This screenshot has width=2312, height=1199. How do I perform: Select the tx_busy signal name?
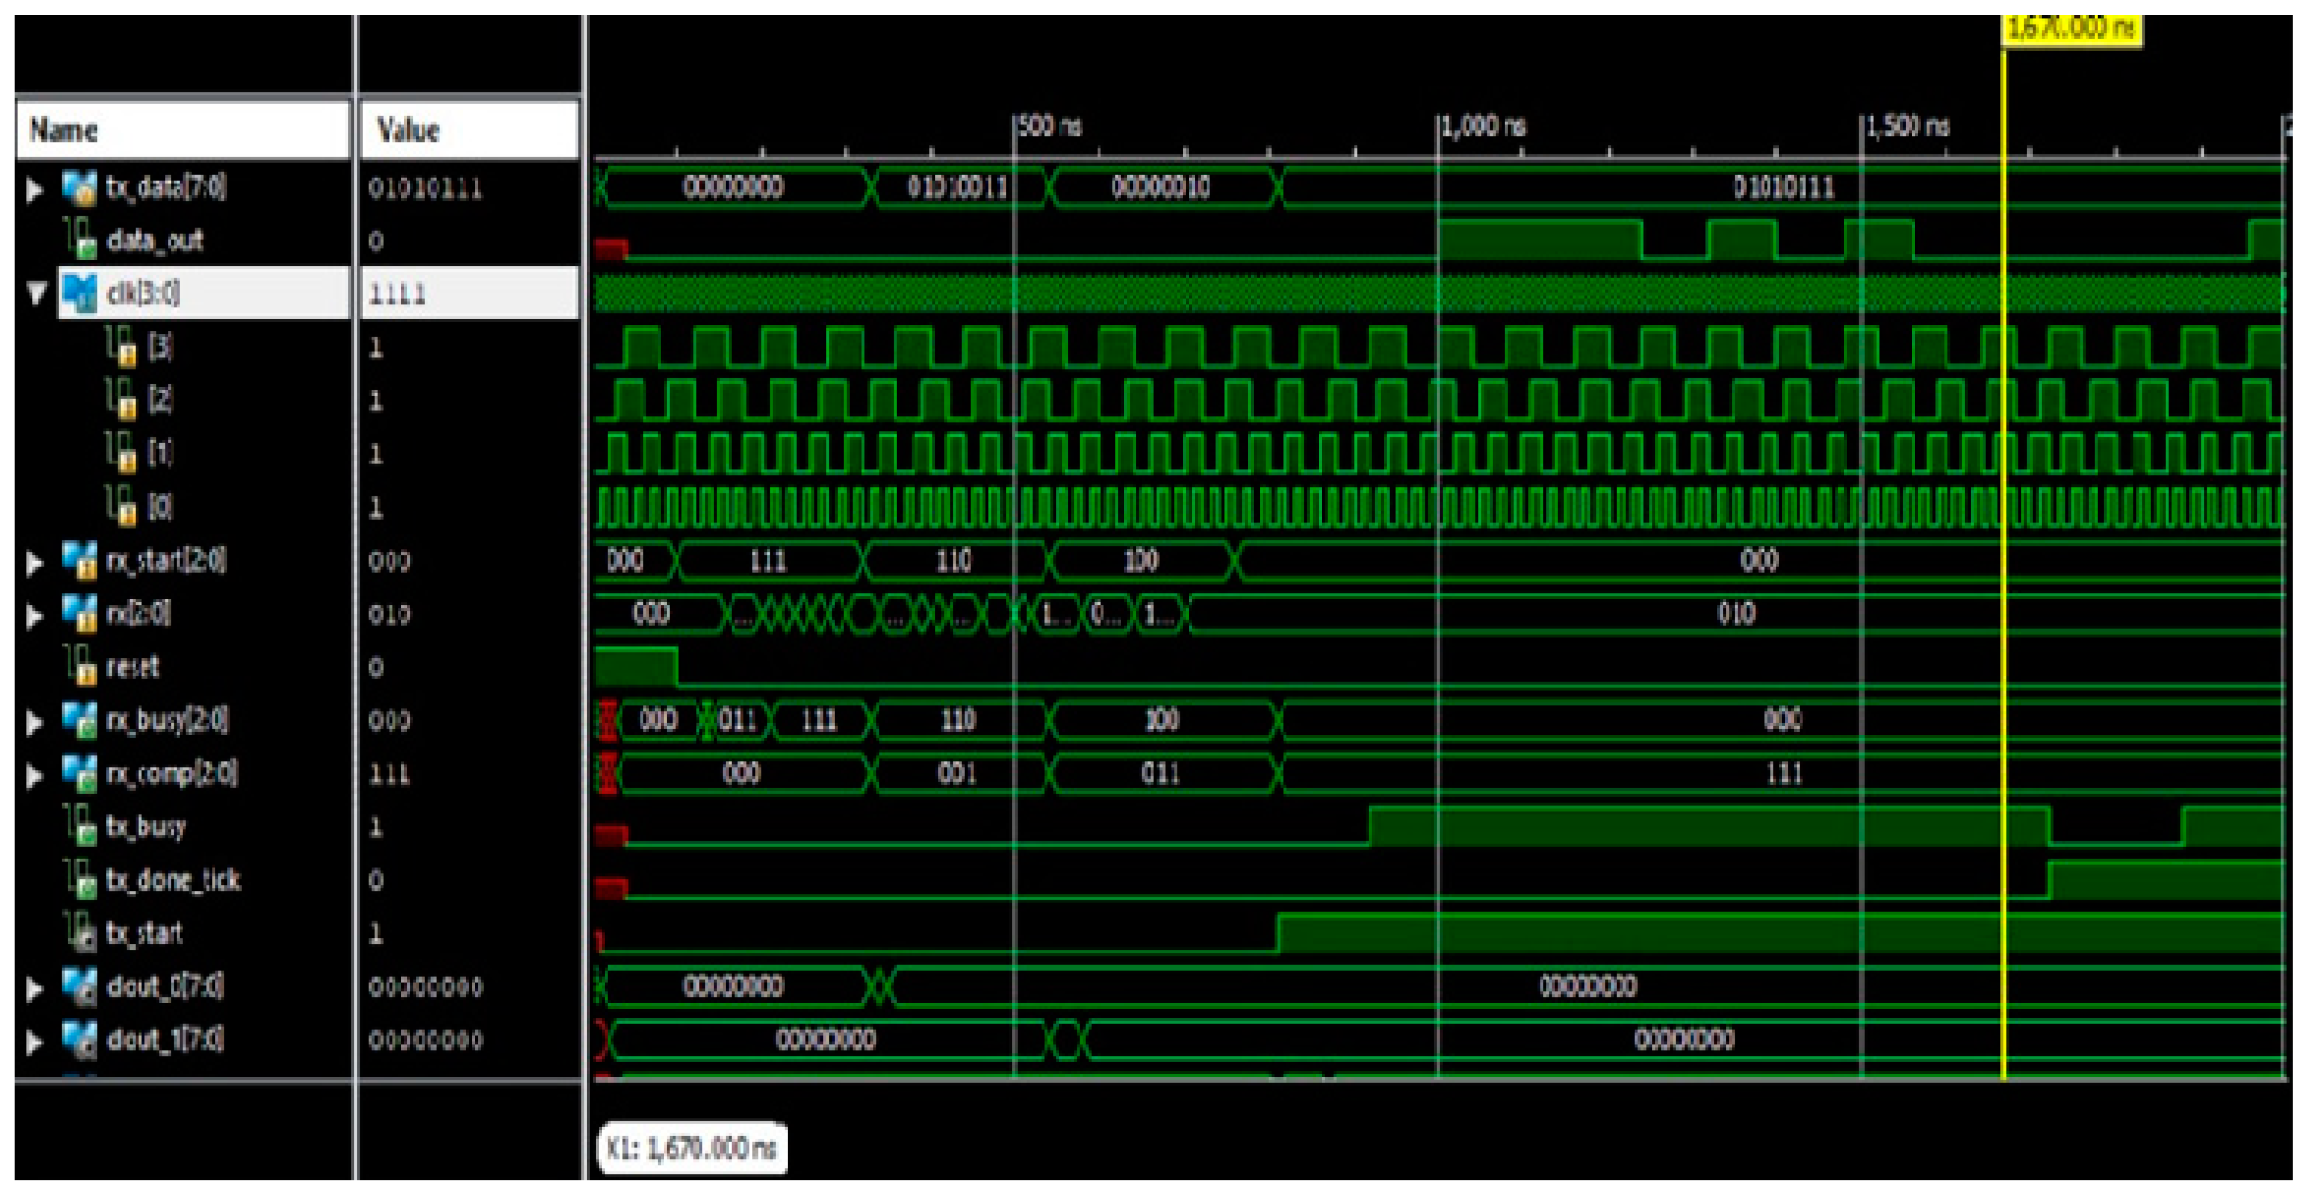tap(146, 826)
